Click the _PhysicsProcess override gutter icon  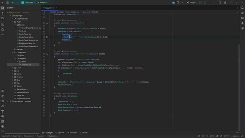[x=47, y=54]
